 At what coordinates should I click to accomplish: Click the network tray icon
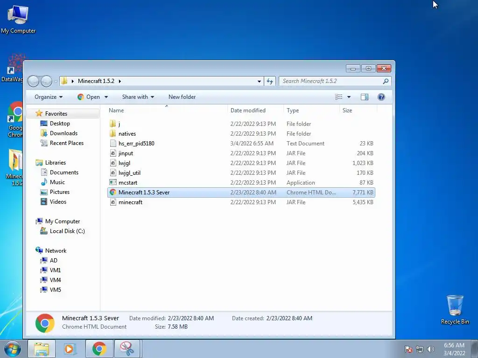click(420, 349)
